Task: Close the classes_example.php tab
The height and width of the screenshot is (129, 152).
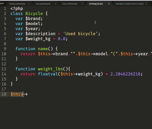Action: (x=29, y=4)
